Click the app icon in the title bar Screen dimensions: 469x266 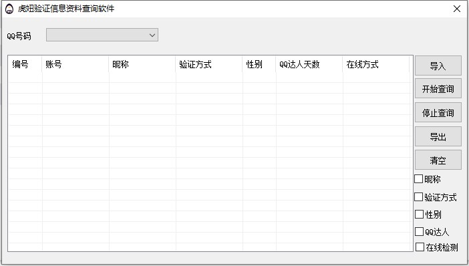pos(9,9)
